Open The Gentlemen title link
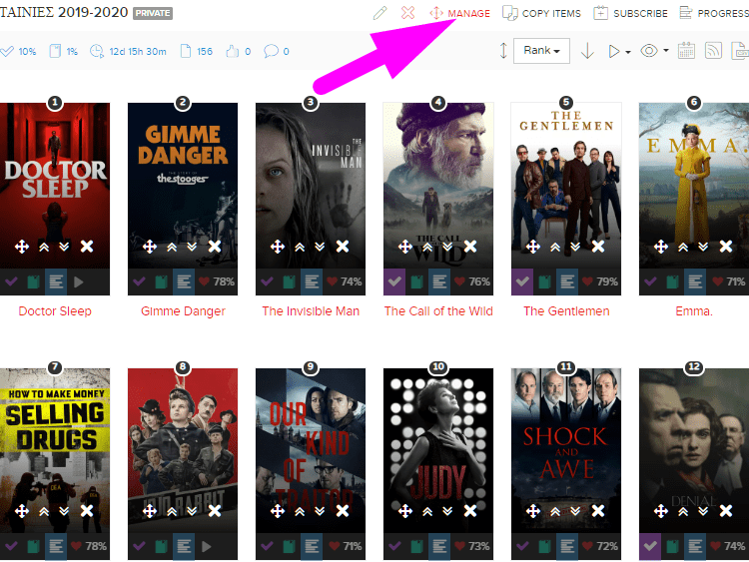749x562 pixels. [x=566, y=311]
